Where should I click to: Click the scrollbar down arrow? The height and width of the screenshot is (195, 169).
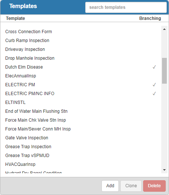click(164, 170)
